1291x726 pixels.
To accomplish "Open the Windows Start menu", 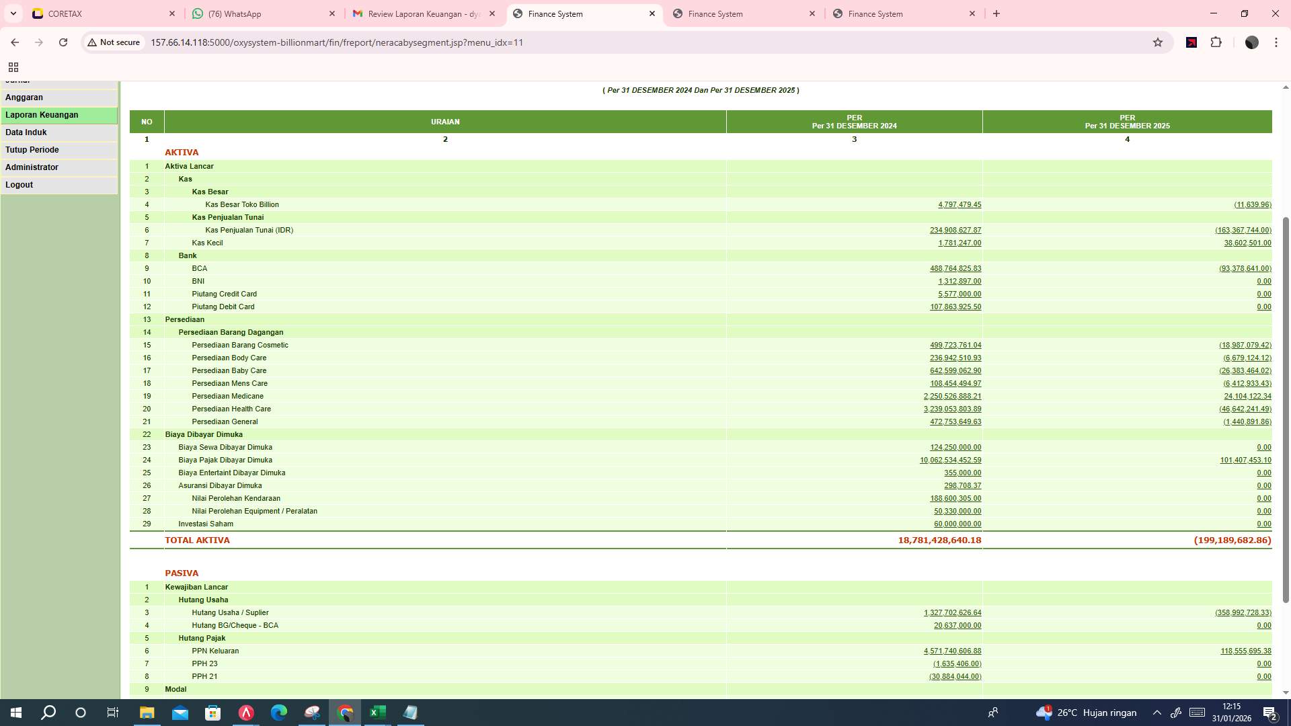I will coord(14,713).
